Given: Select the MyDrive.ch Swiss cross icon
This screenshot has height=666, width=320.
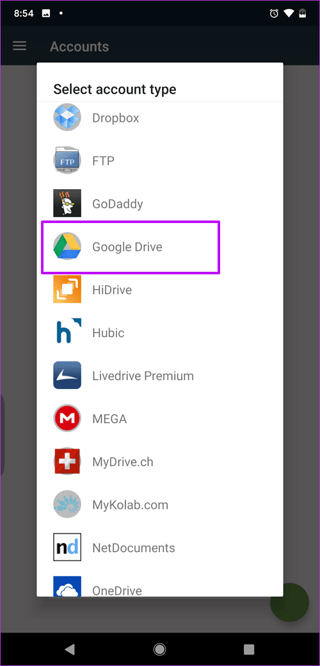Looking at the screenshot, I should (67, 462).
